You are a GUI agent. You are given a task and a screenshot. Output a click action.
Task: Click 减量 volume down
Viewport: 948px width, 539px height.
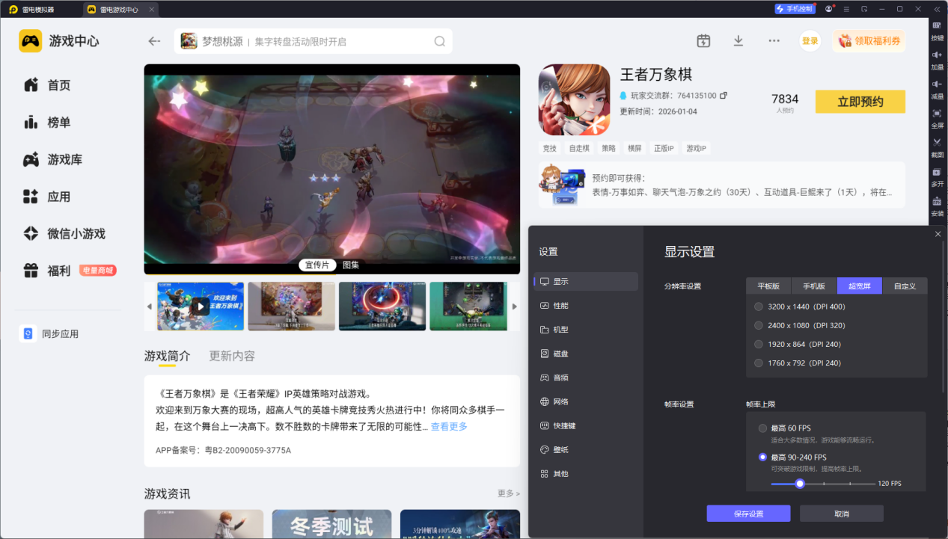click(937, 90)
